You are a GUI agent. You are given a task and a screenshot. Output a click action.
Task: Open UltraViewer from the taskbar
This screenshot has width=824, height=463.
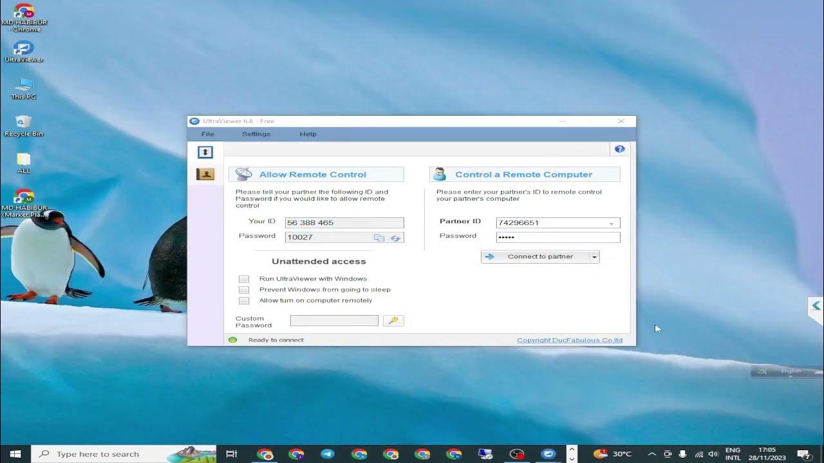(x=548, y=454)
